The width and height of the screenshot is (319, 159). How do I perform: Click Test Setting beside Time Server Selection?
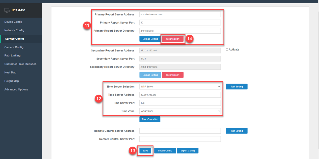point(236,87)
